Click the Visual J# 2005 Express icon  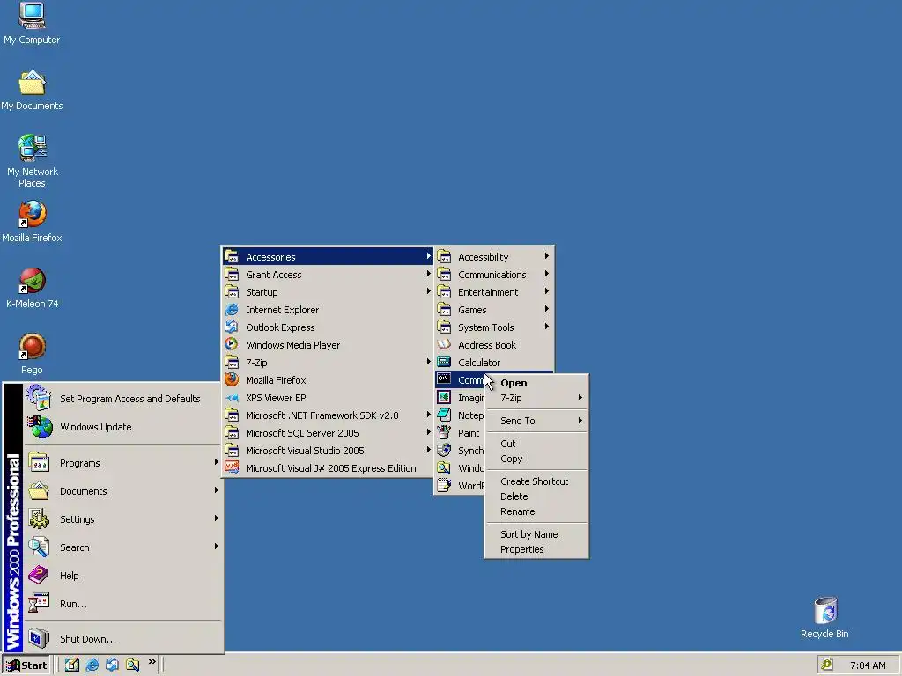tap(232, 468)
